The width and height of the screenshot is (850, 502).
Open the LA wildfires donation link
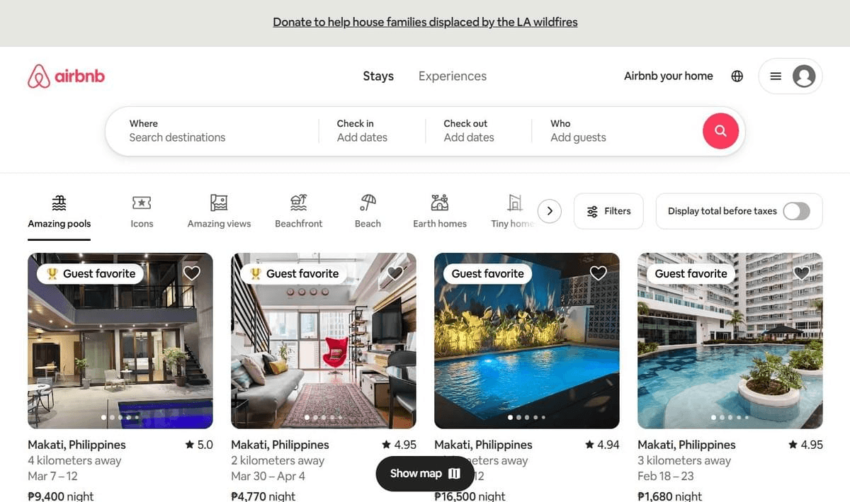425,22
